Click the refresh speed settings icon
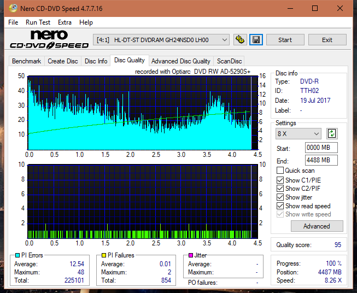This screenshot has height=293, width=357. (x=332, y=133)
